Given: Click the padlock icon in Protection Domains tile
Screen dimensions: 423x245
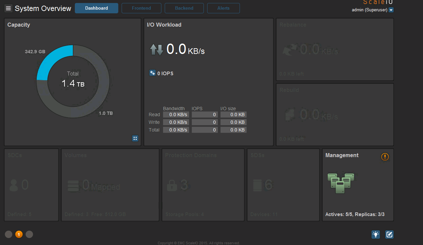Looking at the screenshot, I should (172, 185).
